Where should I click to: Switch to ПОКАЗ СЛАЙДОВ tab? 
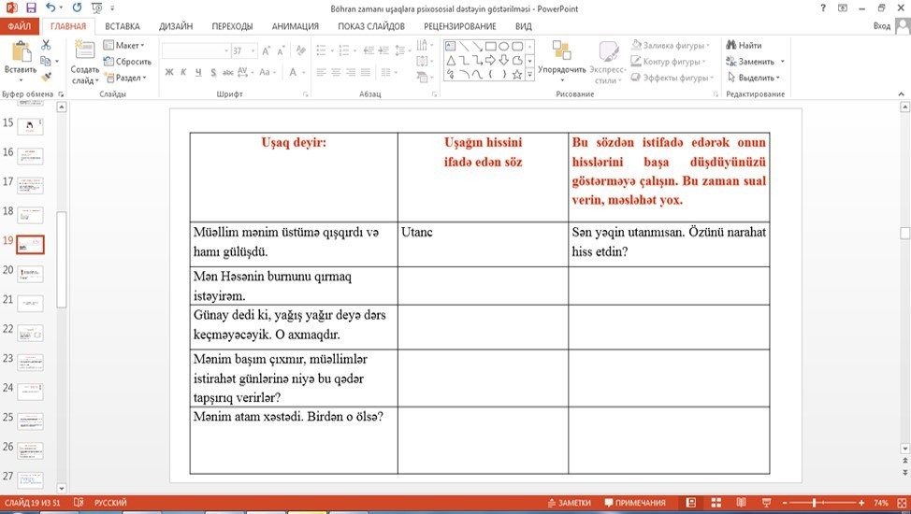click(371, 26)
